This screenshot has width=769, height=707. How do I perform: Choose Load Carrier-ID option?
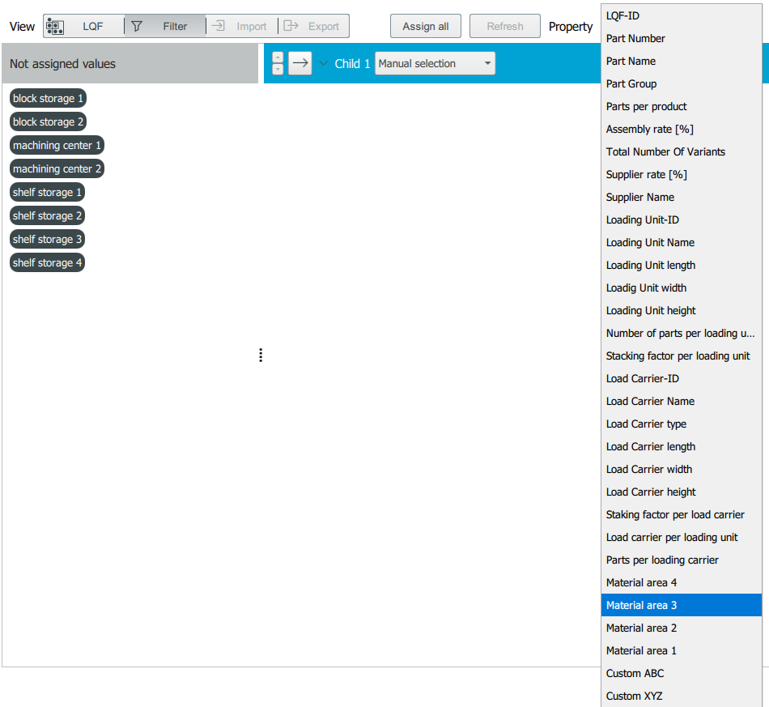point(682,378)
